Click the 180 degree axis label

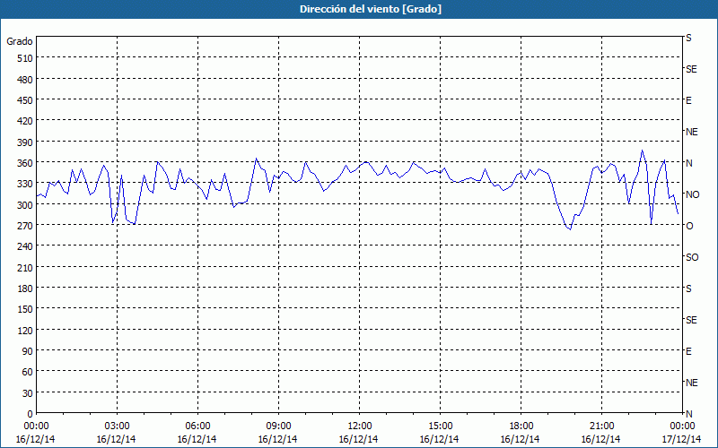pos(25,289)
